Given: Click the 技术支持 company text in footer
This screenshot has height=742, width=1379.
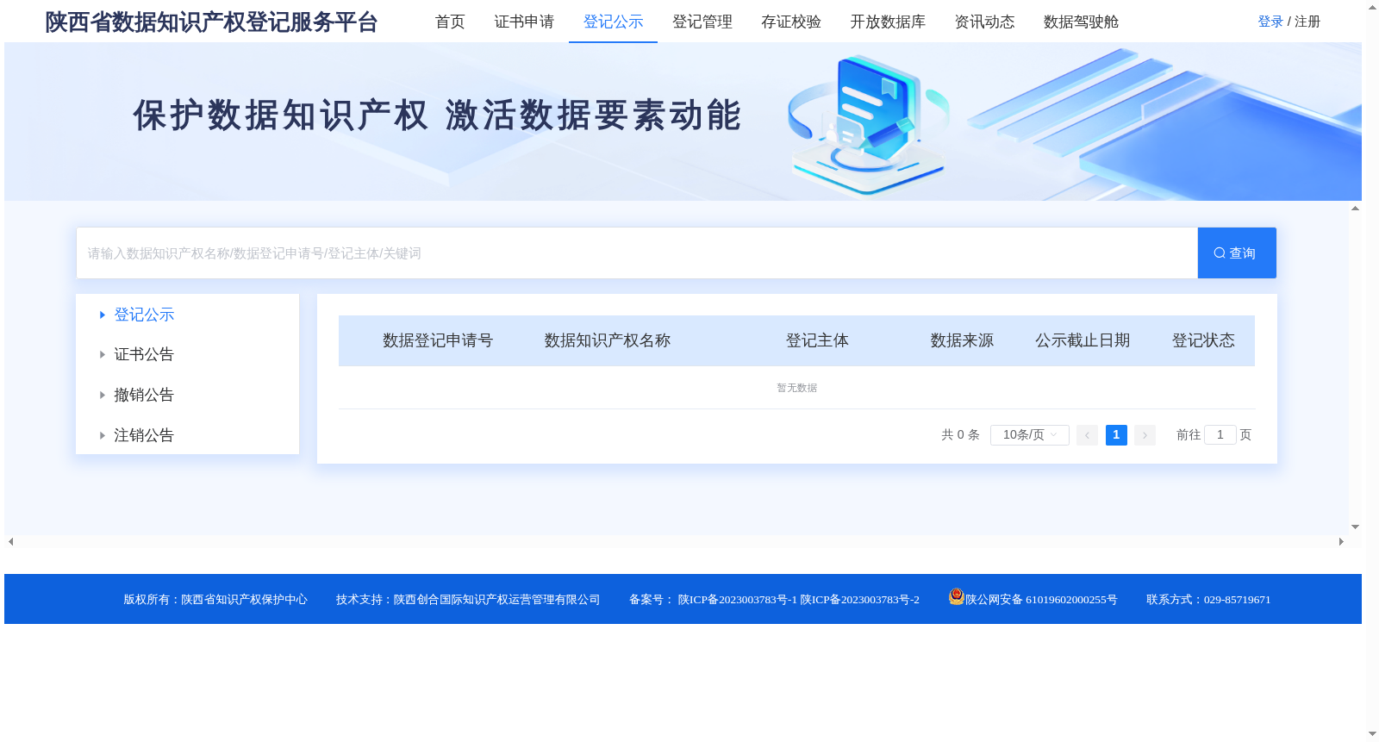Looking at the screenshot, I should tap(468, 600).
